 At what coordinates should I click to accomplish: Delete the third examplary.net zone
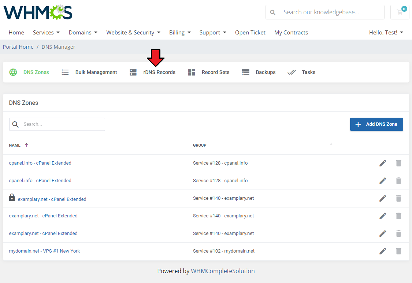[398, 234]
